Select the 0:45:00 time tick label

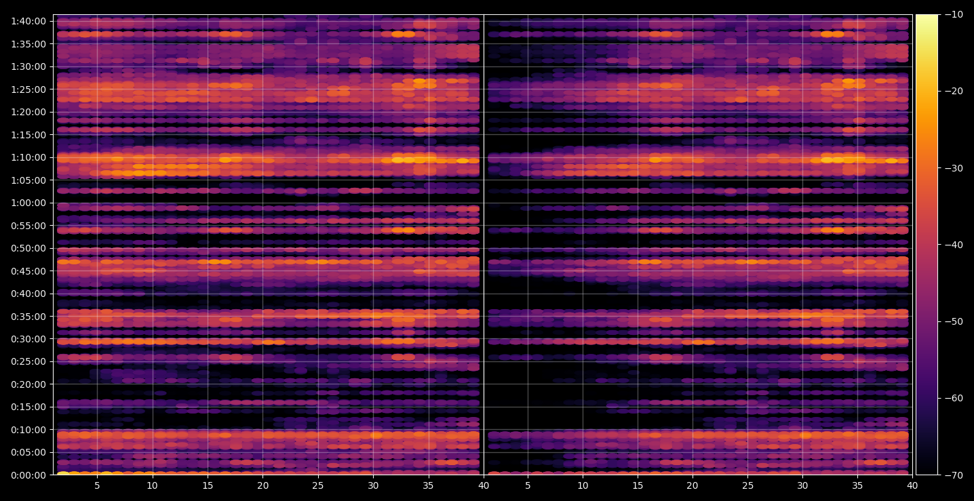click(x=28, y=270)
